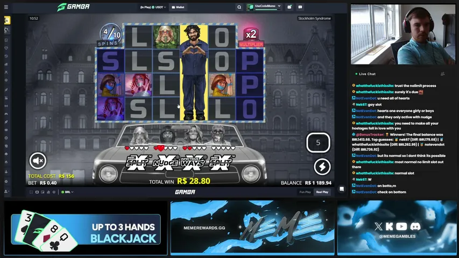This screenshot has height=258, width=459.
Task: Click the BALANCE R$ 1 189.94 text
Action: click(306, 183)
